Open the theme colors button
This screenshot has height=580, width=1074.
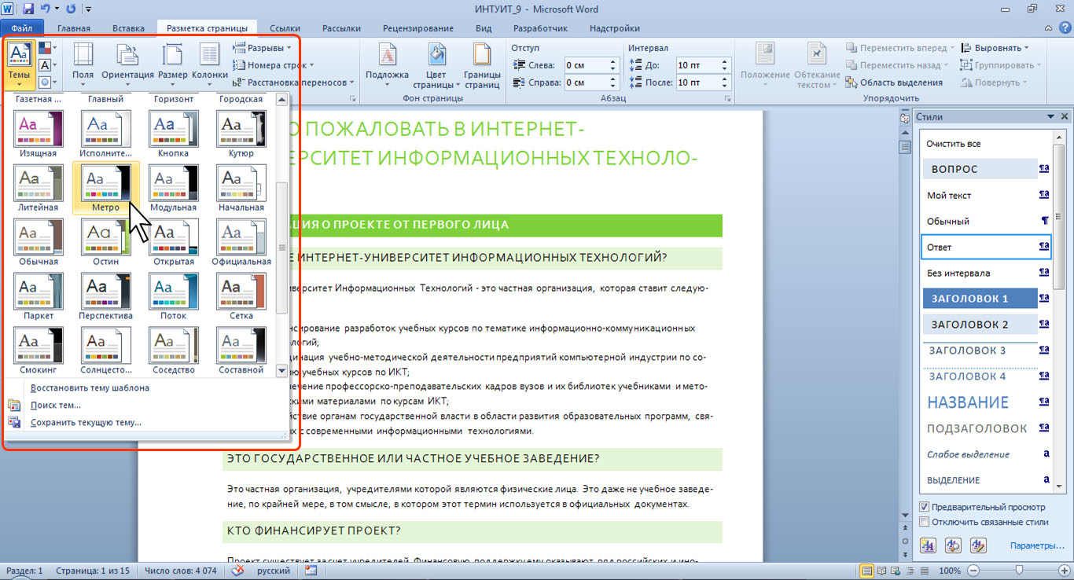tap(47, 48)
